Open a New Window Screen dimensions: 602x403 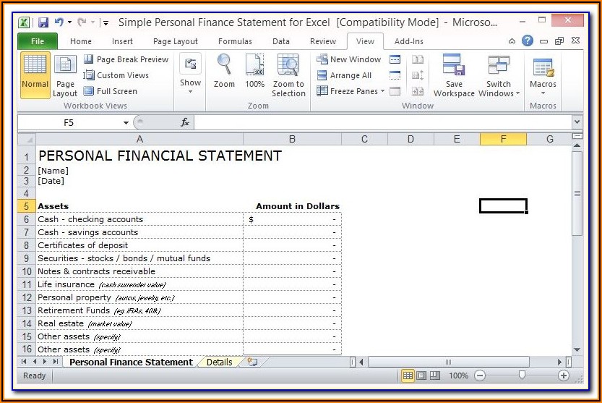click(x=349, y=59)
